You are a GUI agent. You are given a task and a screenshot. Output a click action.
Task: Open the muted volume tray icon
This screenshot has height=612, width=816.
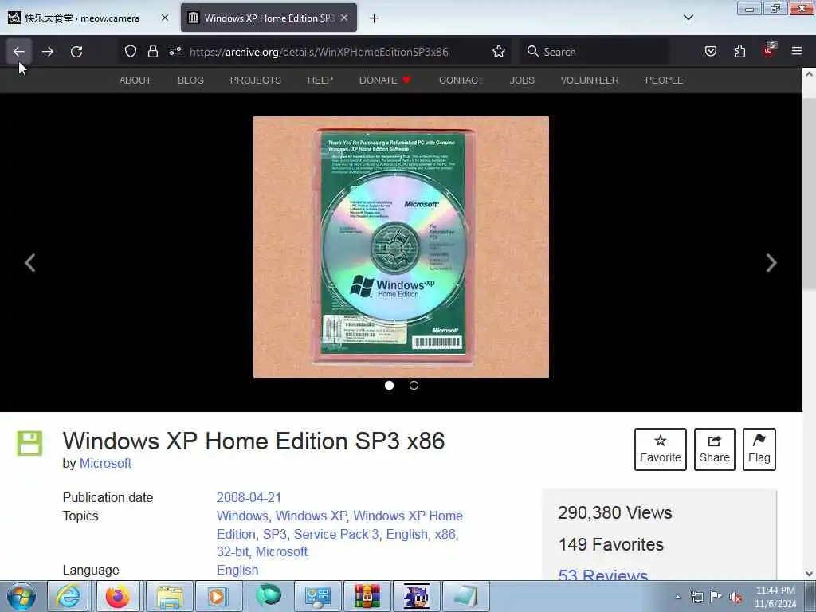point(736,597)
